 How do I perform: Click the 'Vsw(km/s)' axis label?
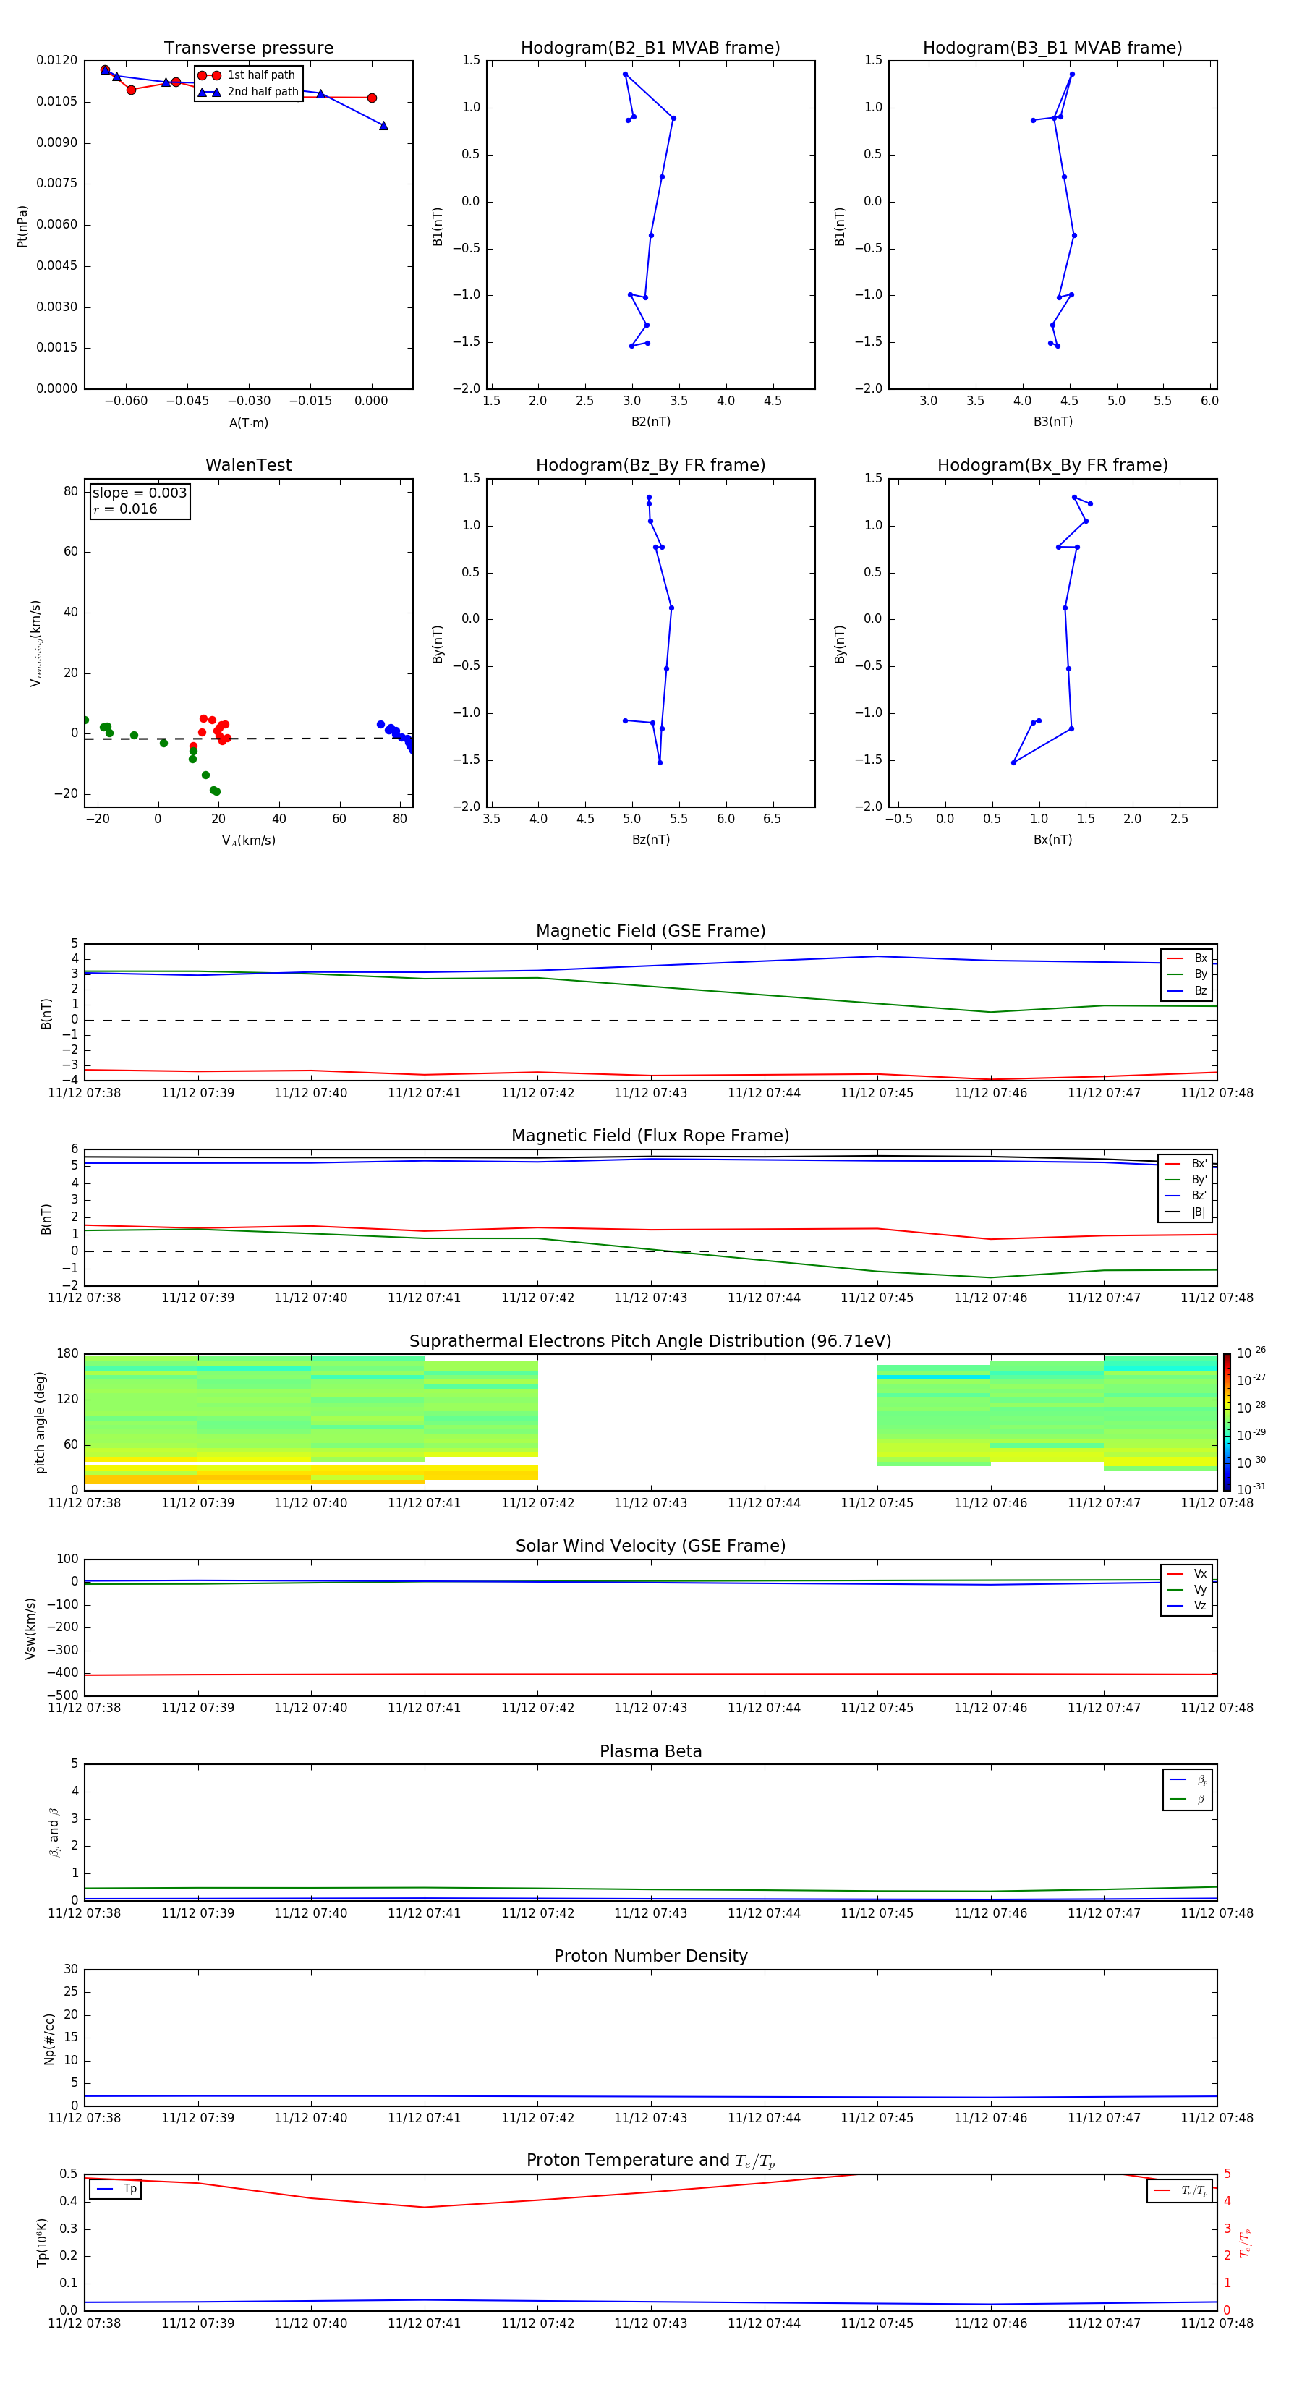tap(30, 1628)
